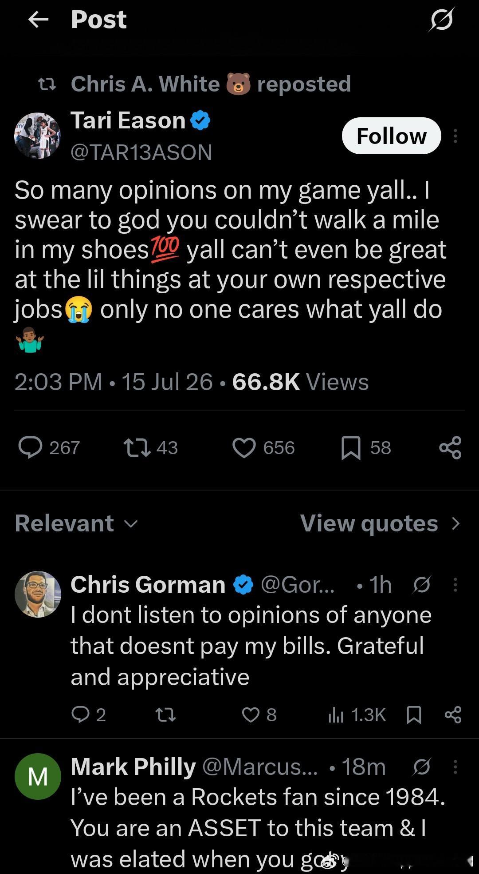This screenshot has width=479, height=874.
Task: Go back using the arrow icon
Action: click(38, 20)
